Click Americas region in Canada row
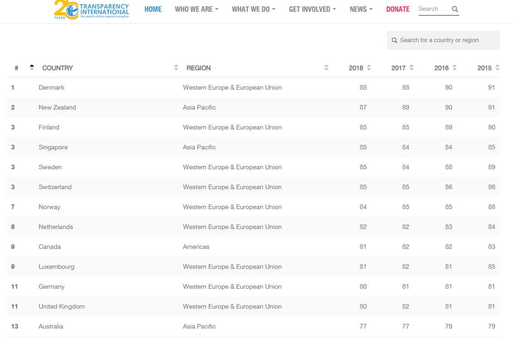The height and width of the screenshot is (338, 514). click(x=196, y=247)
